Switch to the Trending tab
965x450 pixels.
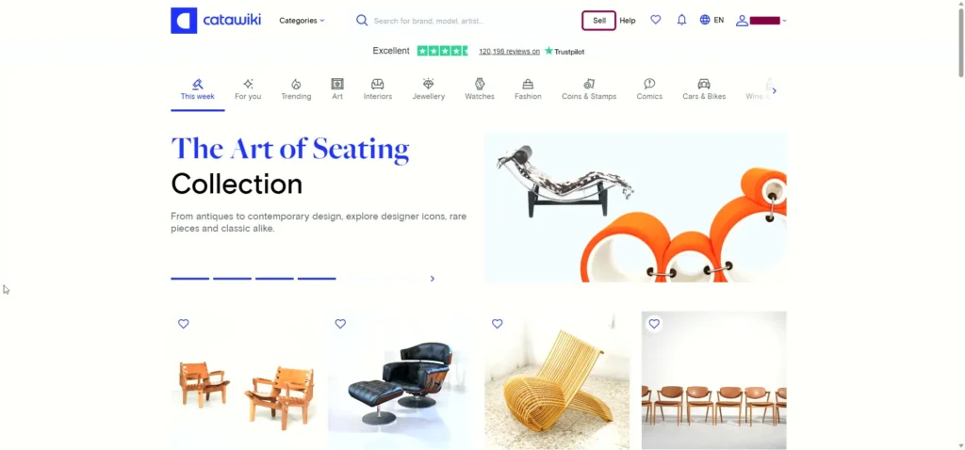(x=296, y=89)
